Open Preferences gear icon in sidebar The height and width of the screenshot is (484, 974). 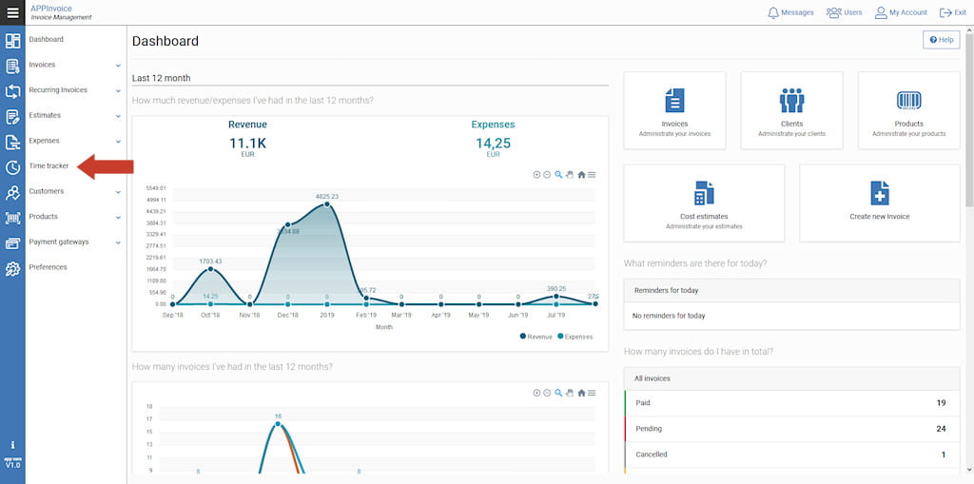[12, 269]
